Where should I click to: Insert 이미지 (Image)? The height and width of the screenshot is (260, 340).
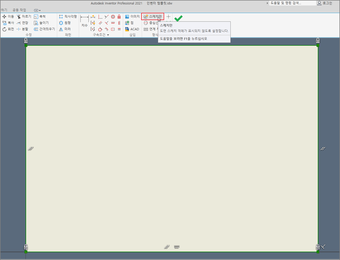tap(132, 16)
